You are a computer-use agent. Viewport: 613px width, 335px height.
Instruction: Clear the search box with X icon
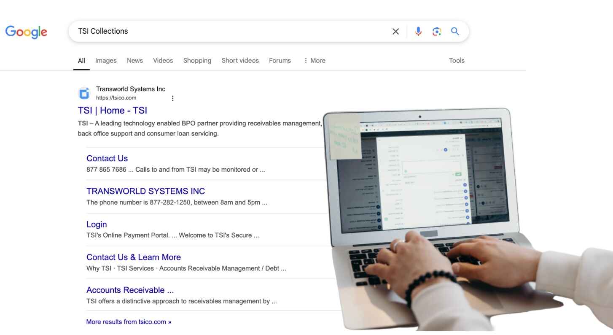click(395, 31)
